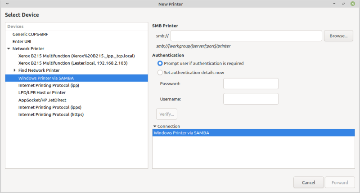Screen dimensions: 360x193
Task: Click the smb:// printer address field
Action: (246, 36)
